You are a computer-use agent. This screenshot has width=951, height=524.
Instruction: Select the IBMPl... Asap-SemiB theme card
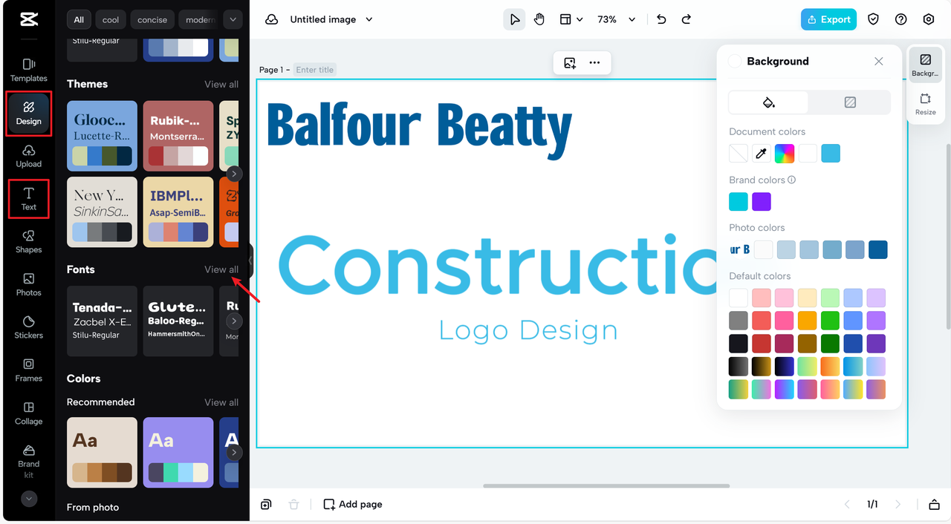pyautogui.click(x=178, y=212)
